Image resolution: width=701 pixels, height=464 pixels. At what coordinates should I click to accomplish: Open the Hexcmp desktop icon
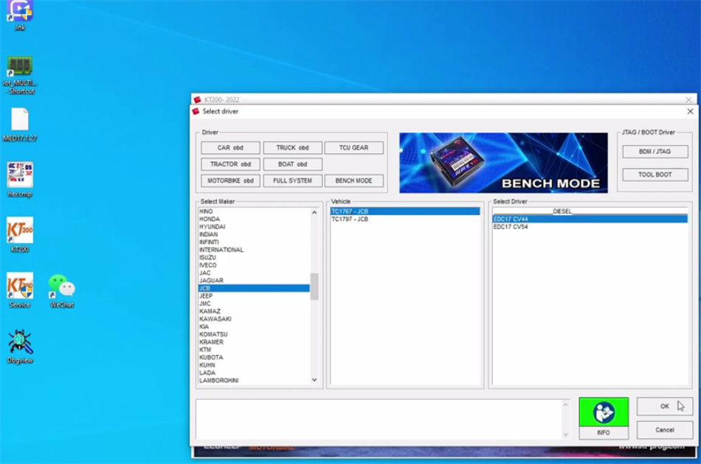tap(20, 175)
